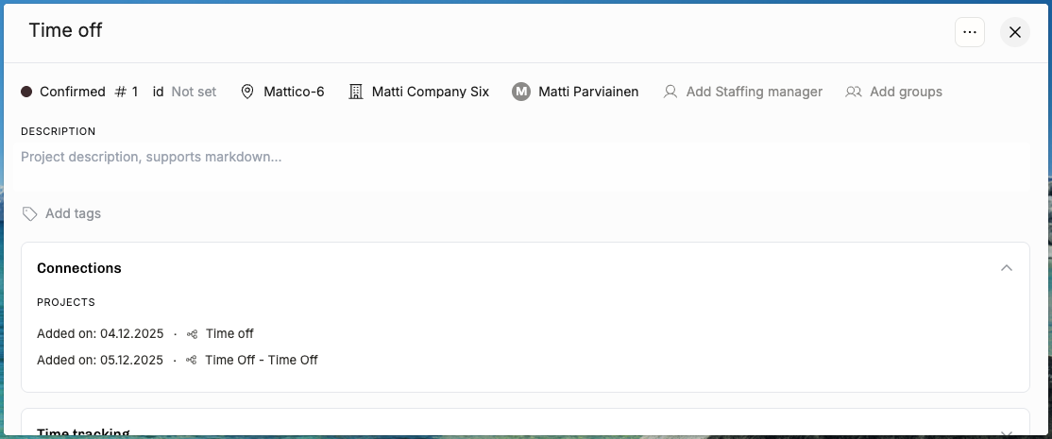
Task: Click the hash number icon
Action: 121,92
